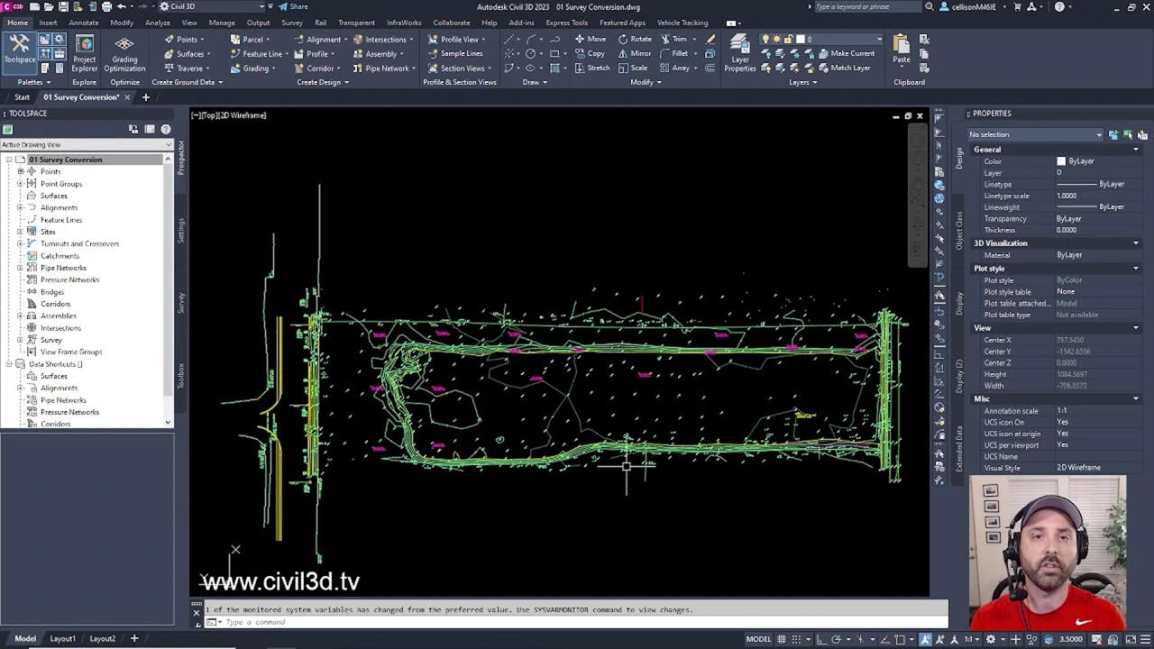Open the Toolspace palette button
Viewport: 1154px width, 649px height.
click(19, 49)
